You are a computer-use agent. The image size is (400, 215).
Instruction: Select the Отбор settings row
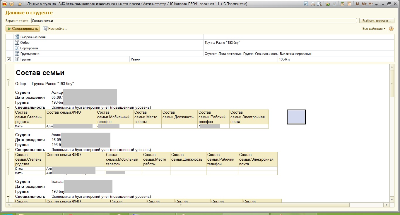coord(200,43)
